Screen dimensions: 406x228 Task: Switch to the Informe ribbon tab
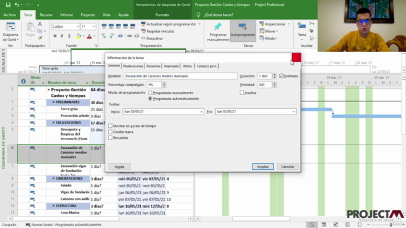[x=67, y=15]
